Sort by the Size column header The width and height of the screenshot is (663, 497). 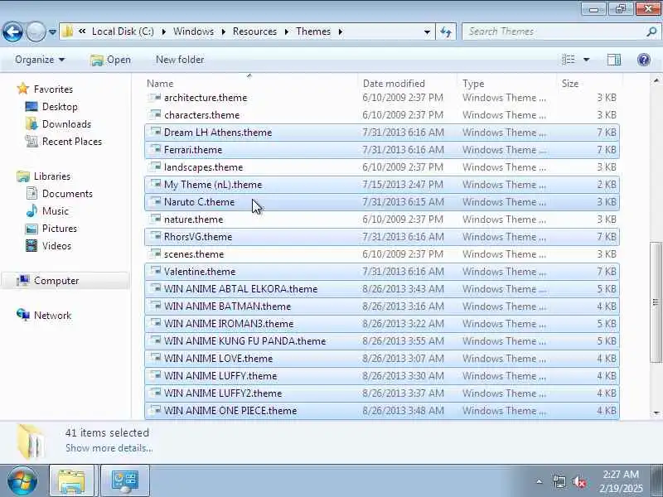(x=569, y=84)
